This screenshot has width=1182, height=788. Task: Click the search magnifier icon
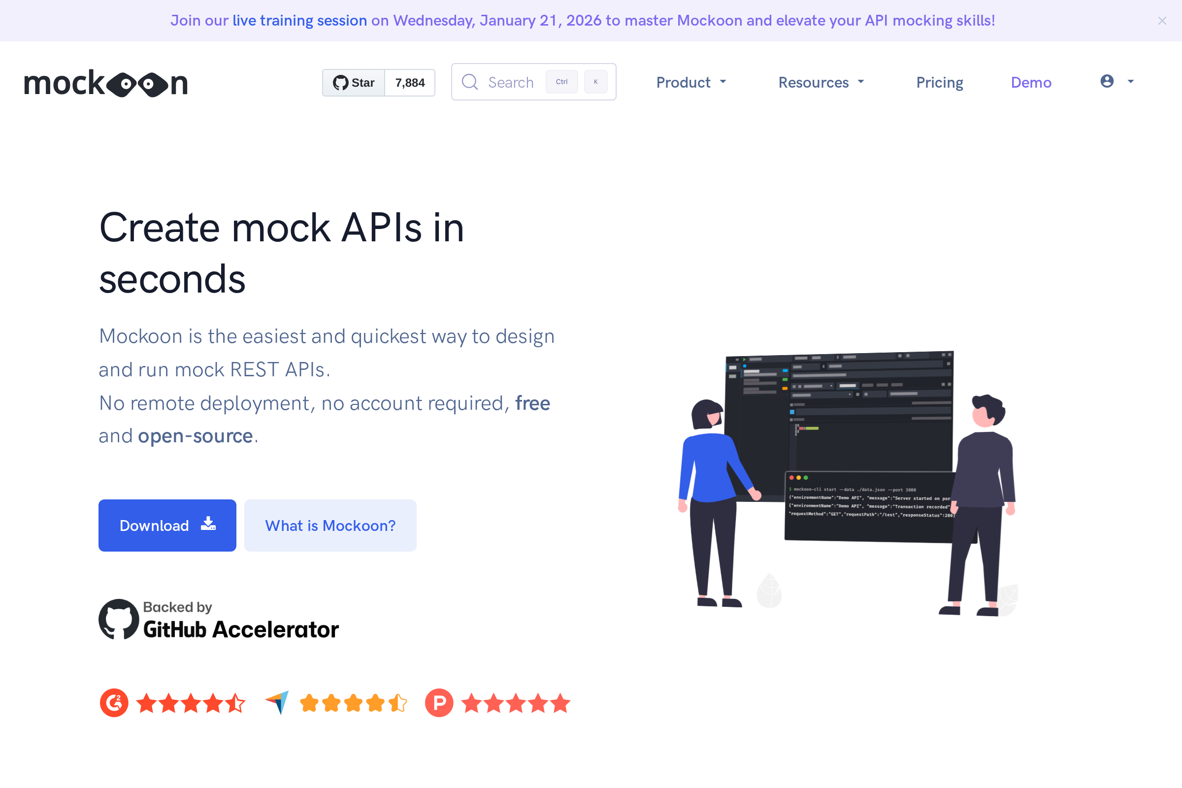click(x=470, y=81)
